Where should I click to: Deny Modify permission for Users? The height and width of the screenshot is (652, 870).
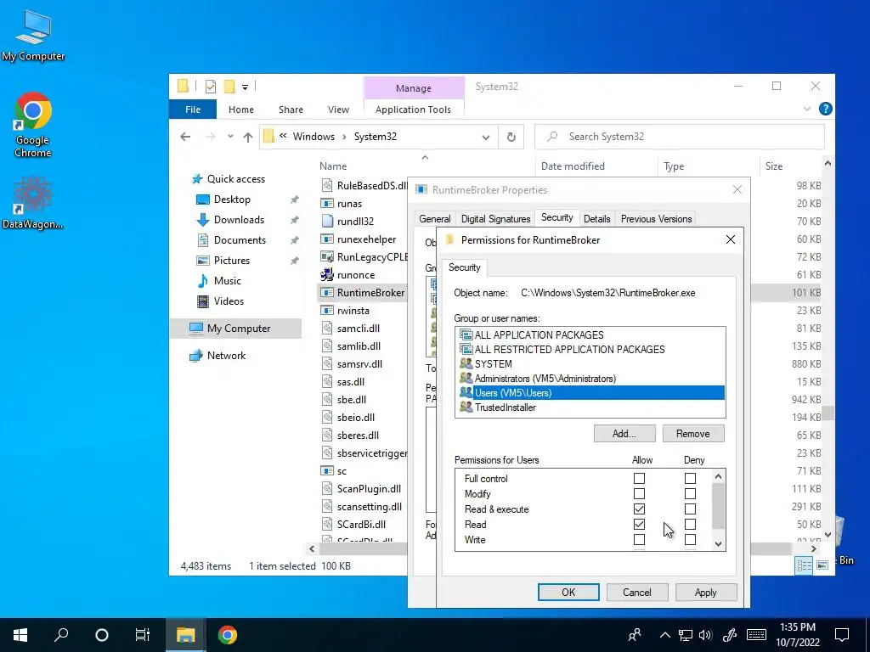690,494
